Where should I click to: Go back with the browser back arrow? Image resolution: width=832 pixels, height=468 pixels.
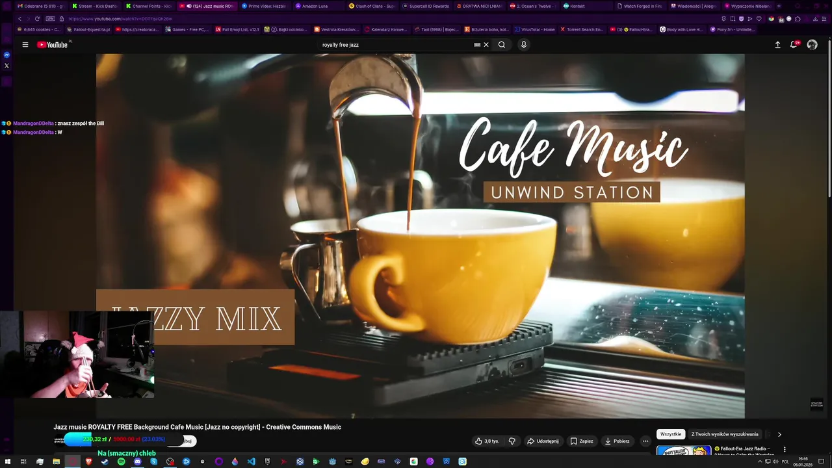[19, 19]
